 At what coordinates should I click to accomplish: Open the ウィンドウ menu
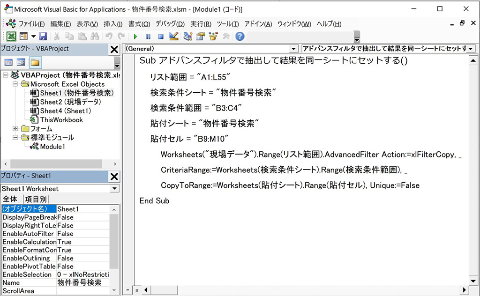[294, 24]
